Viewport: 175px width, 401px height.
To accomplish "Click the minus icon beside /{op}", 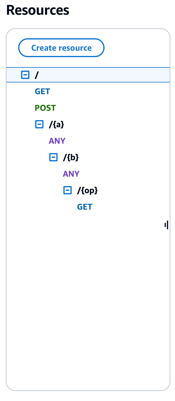I will coord(68,190).
